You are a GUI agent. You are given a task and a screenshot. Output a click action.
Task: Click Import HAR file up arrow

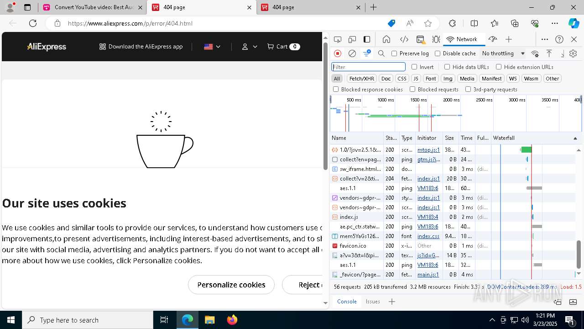549,53
